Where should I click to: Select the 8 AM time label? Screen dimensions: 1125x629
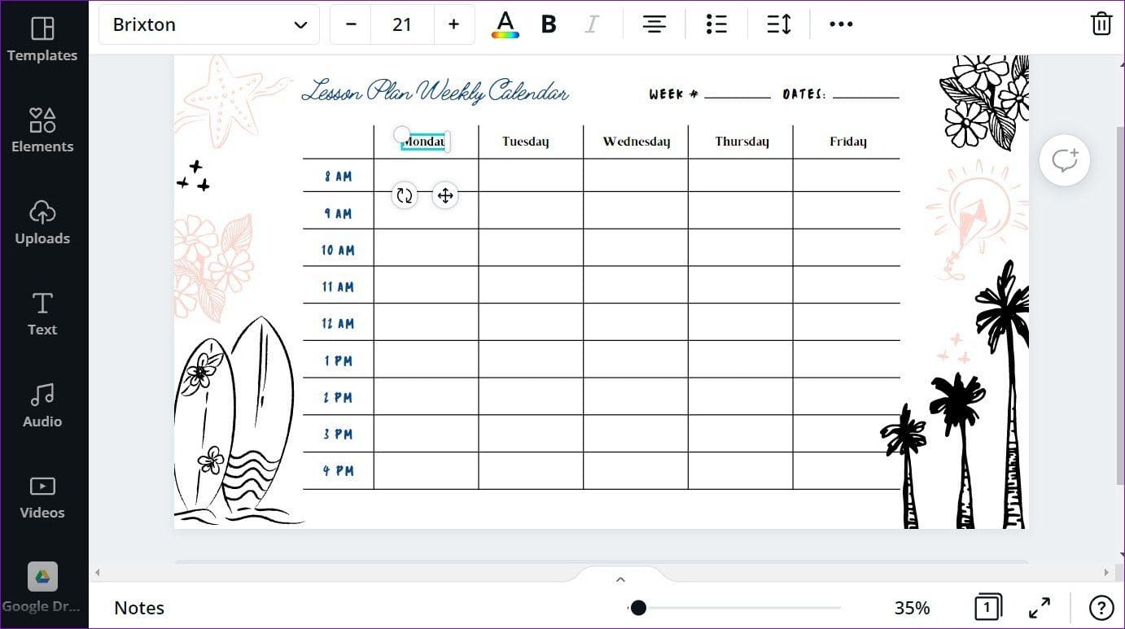[x=338, y=177]
